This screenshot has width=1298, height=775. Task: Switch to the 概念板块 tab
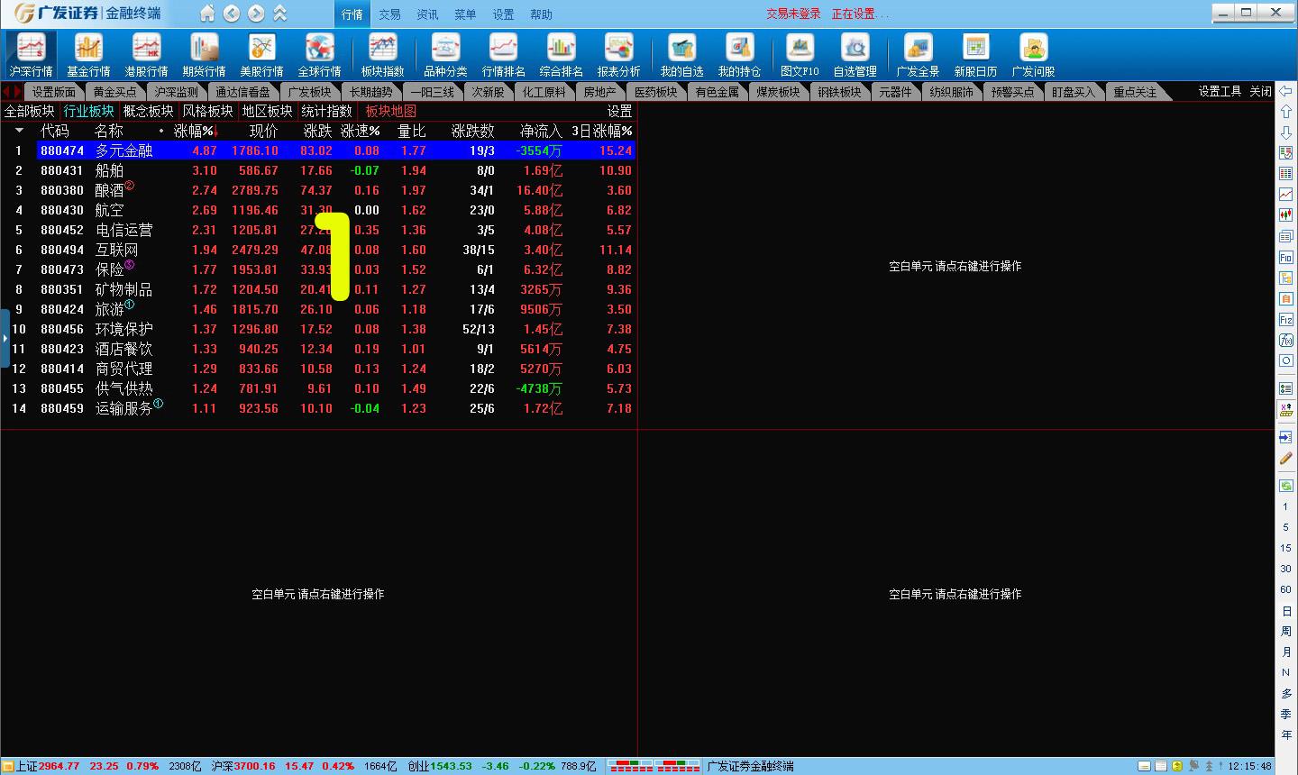pos(148,111)
